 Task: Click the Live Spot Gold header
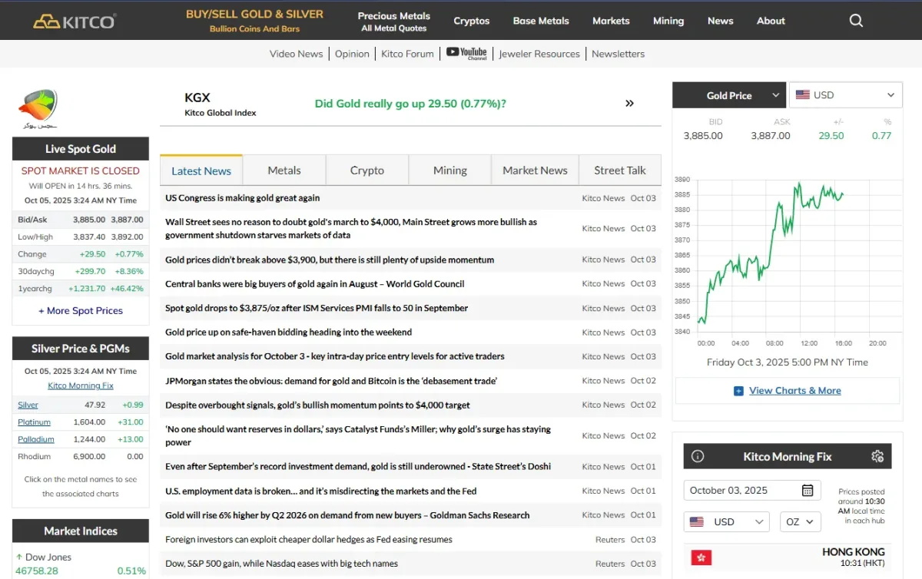tap(81, 149)
